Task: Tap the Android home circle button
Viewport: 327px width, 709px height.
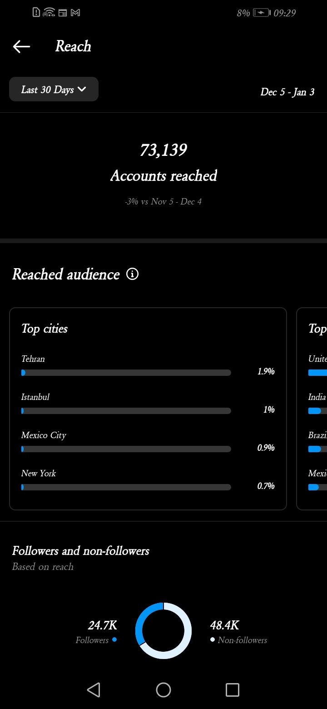Action: click(x=163, y=690)
